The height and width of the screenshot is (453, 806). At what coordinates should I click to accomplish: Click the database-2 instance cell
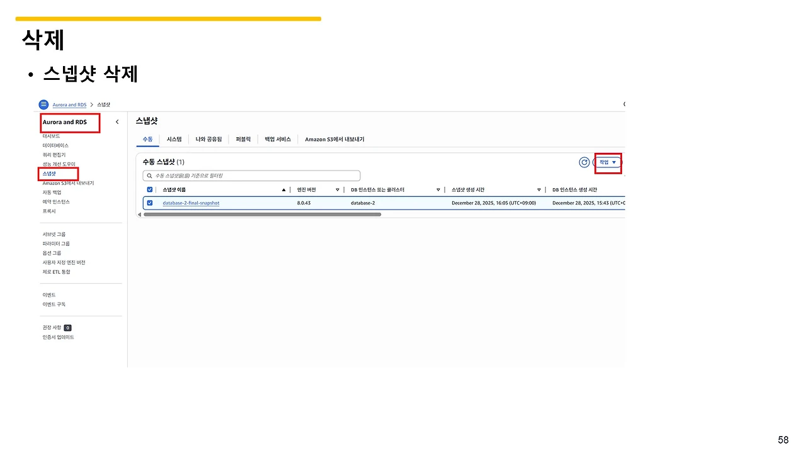(x=363, y=203)
